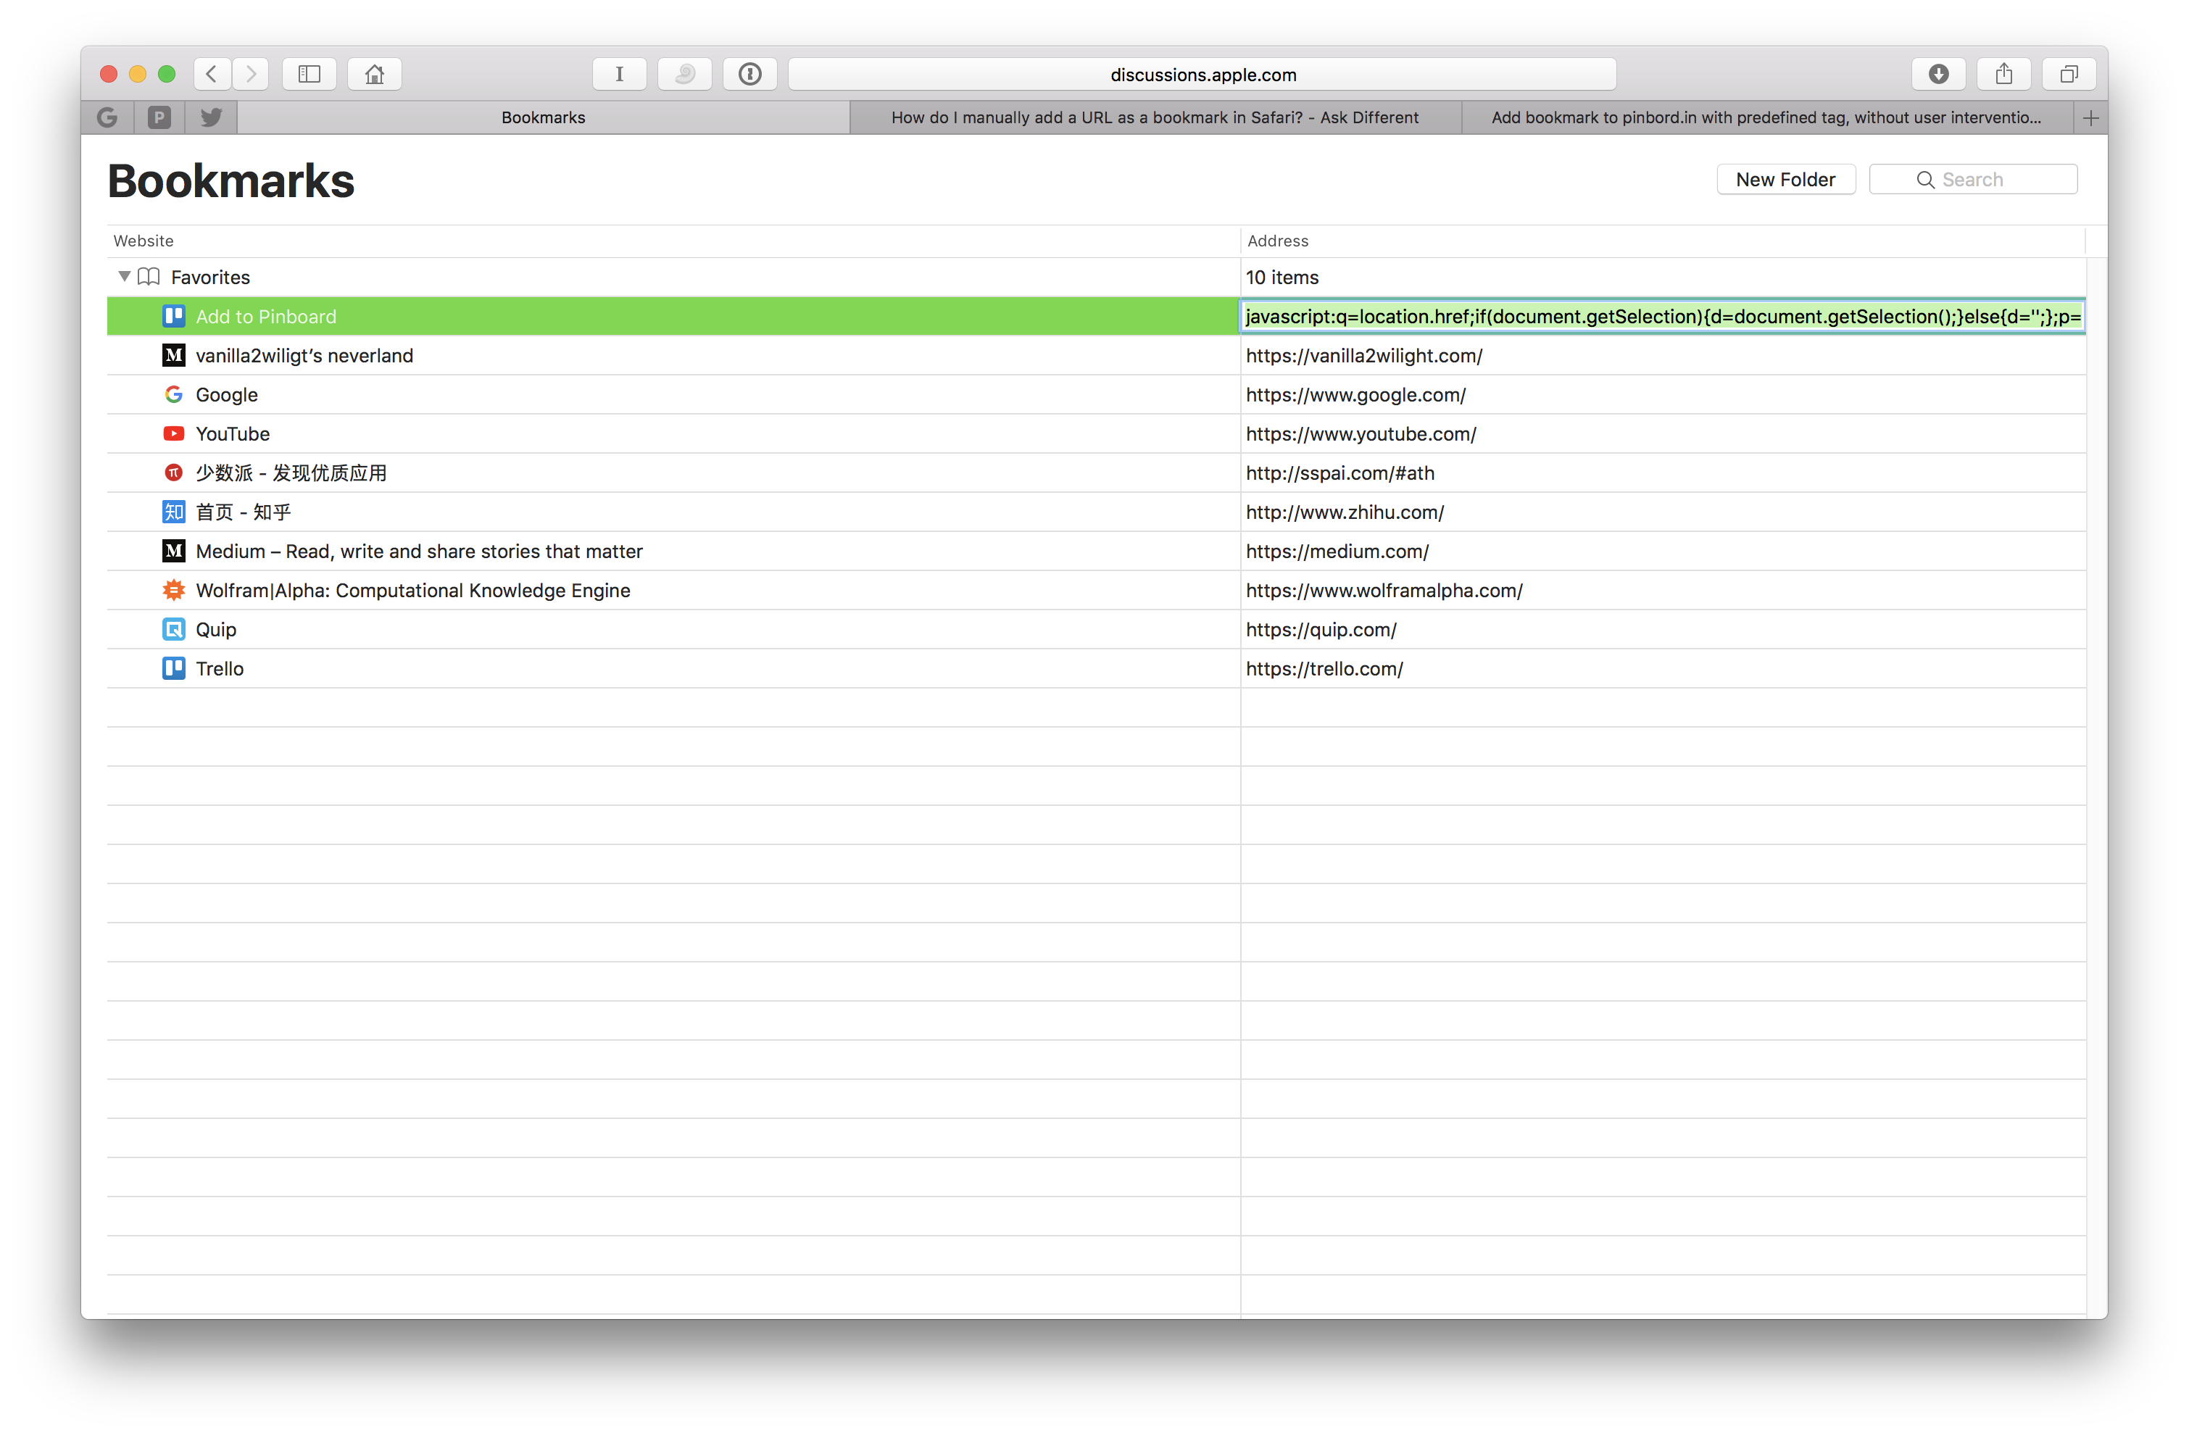Click the Share toolbar icon

point(2003,74)
